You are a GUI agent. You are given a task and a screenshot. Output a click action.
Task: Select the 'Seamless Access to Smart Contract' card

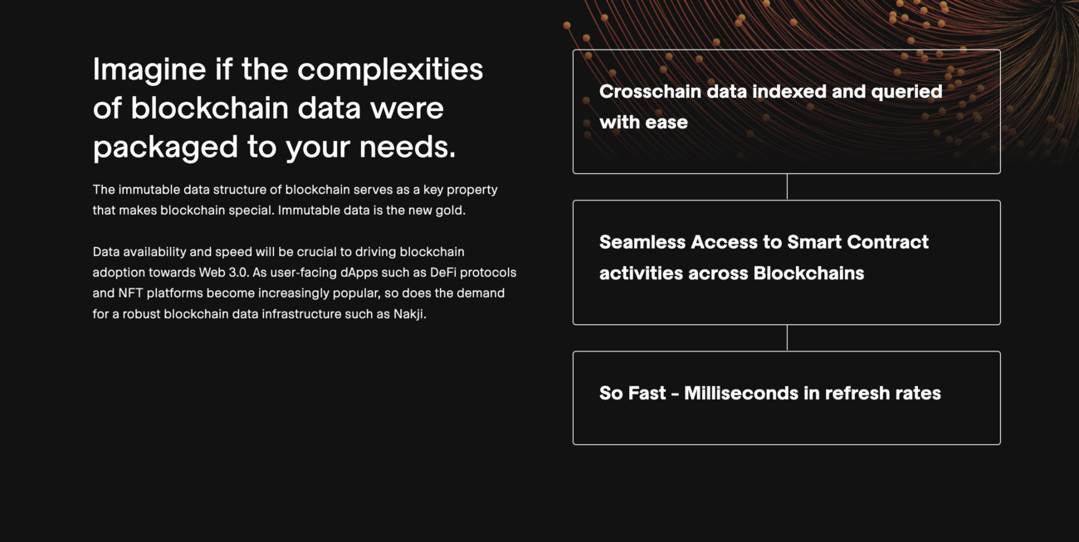click(x=786, y=263)
